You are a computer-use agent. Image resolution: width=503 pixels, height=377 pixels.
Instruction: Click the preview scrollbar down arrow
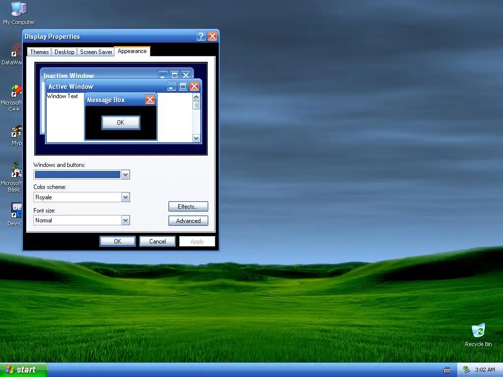click(x=196, y=138)
